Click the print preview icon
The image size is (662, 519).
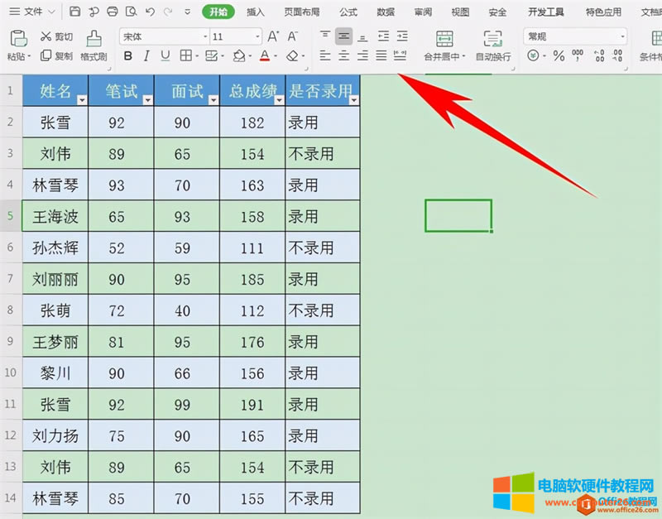131,12
